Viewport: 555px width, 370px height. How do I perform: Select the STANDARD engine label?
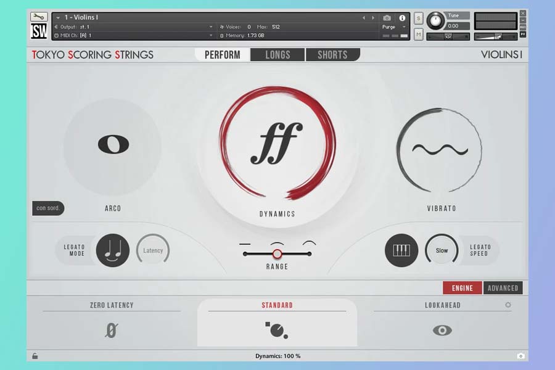277,305
